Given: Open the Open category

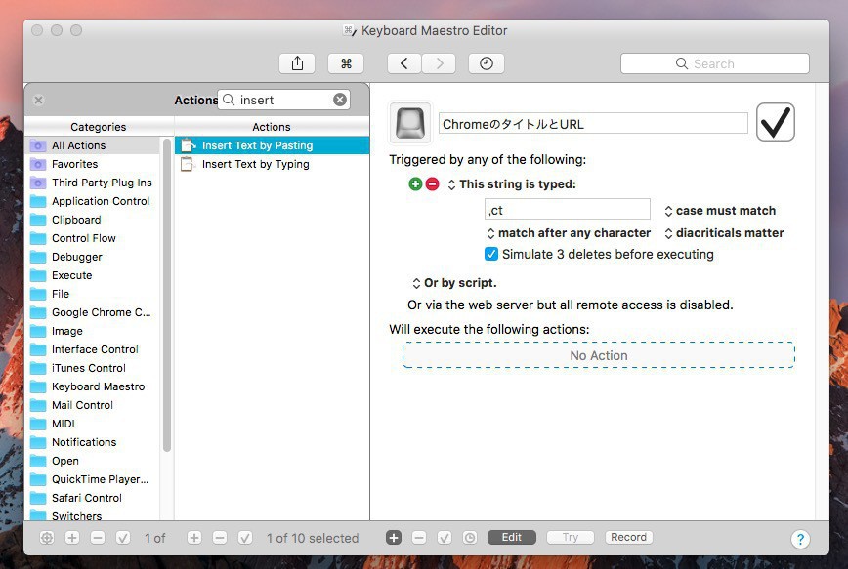Looking at the screenshot, I should (x=92, y=461).
